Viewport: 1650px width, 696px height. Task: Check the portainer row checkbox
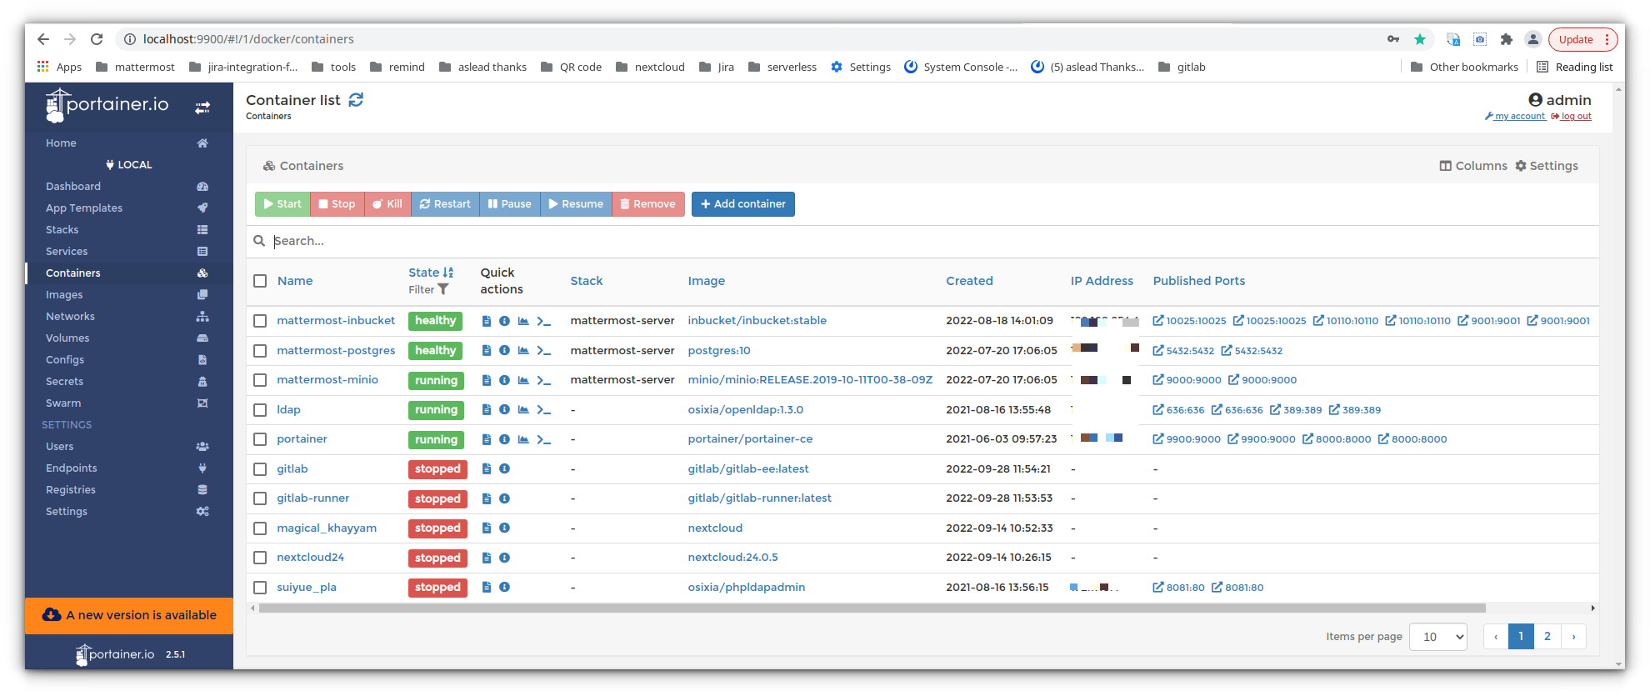tap(260, 439)
